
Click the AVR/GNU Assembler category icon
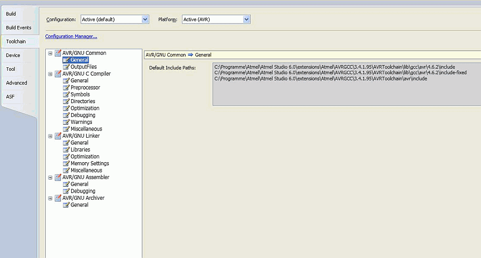tap(58, 177)
